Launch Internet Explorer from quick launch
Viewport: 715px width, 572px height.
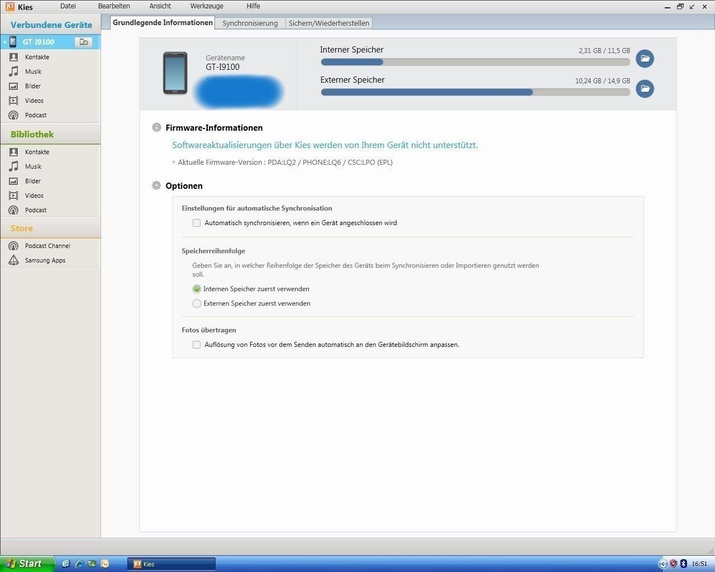79,564
